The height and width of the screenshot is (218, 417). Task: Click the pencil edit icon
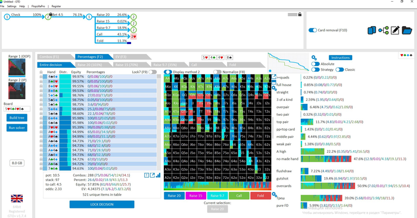[x=395, y=30]
